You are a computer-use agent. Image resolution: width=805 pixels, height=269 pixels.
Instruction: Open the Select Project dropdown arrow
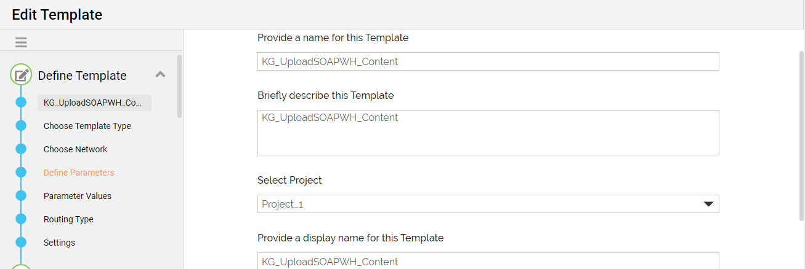pyautogui.click(x=708, y=204)
